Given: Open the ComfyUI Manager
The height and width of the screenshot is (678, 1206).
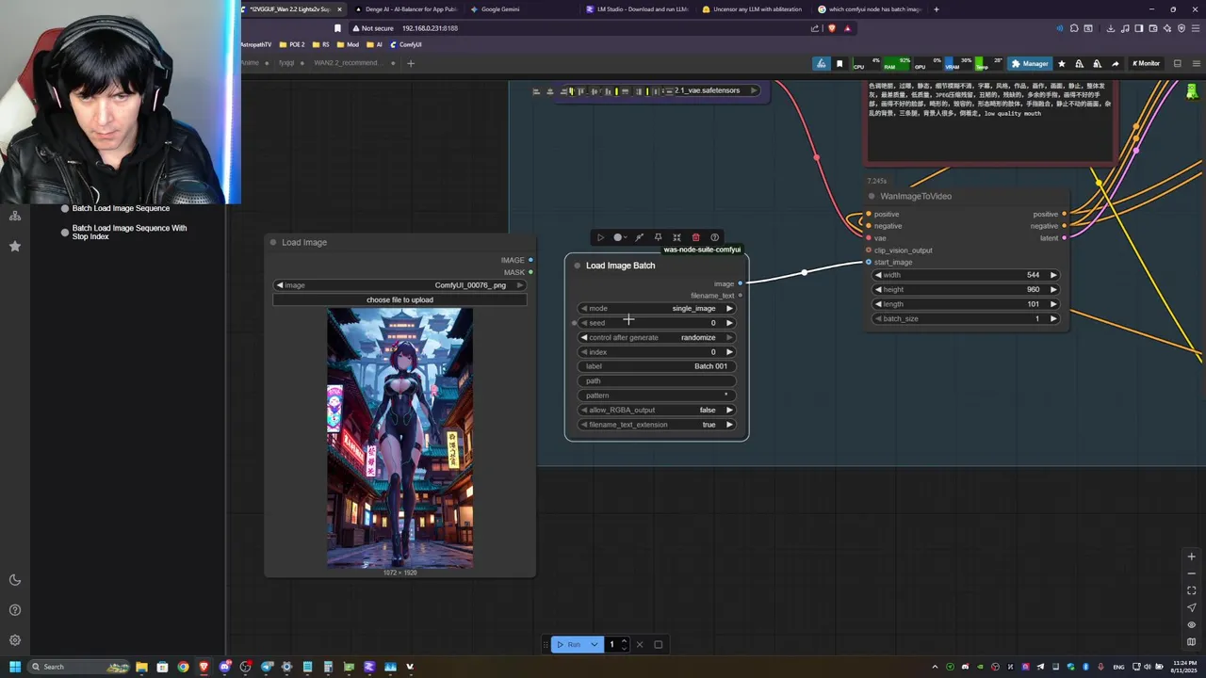Looking at the screenshot, I should click(1029, 63).
